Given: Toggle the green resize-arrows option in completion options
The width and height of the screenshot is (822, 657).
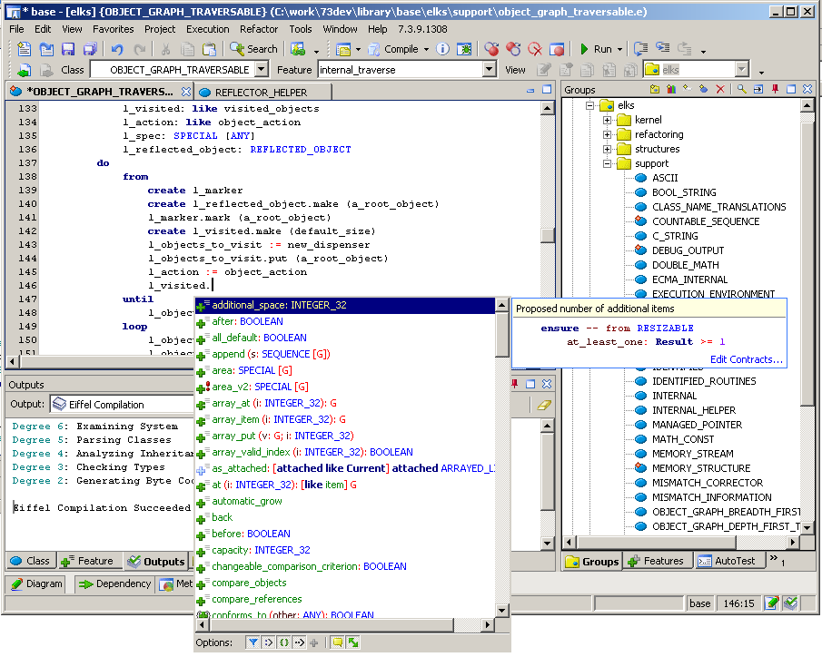Looking at the screenshot, I should pyautogui.click(x=352, y=642).
